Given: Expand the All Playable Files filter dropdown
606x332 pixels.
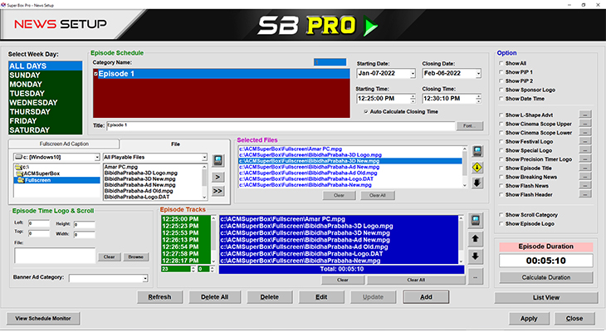Looking at the screenshot, I should (203, 158).
